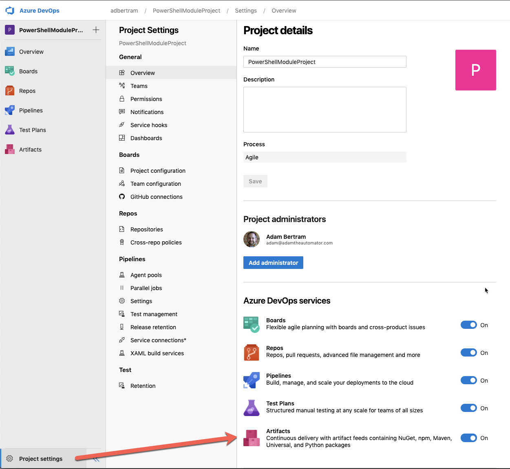Toggle the Boards service off
Screen dimensions: 510x469
point(469,325)
